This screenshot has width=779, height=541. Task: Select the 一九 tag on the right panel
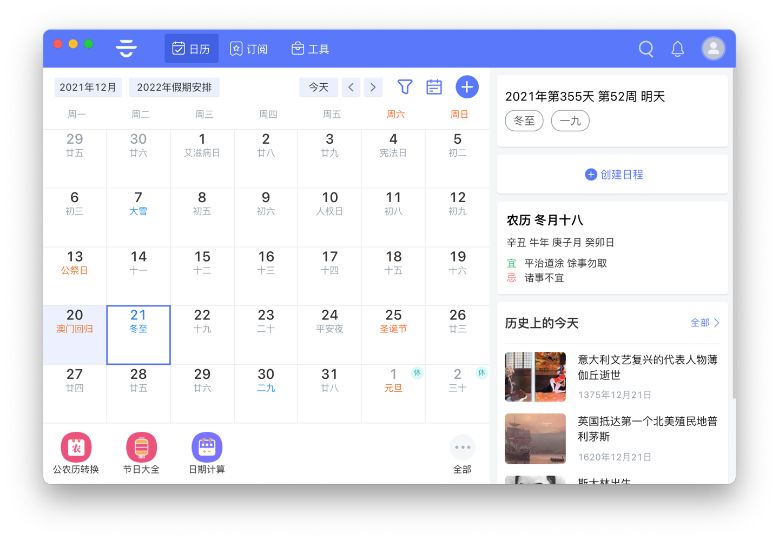tap(570, 121)
